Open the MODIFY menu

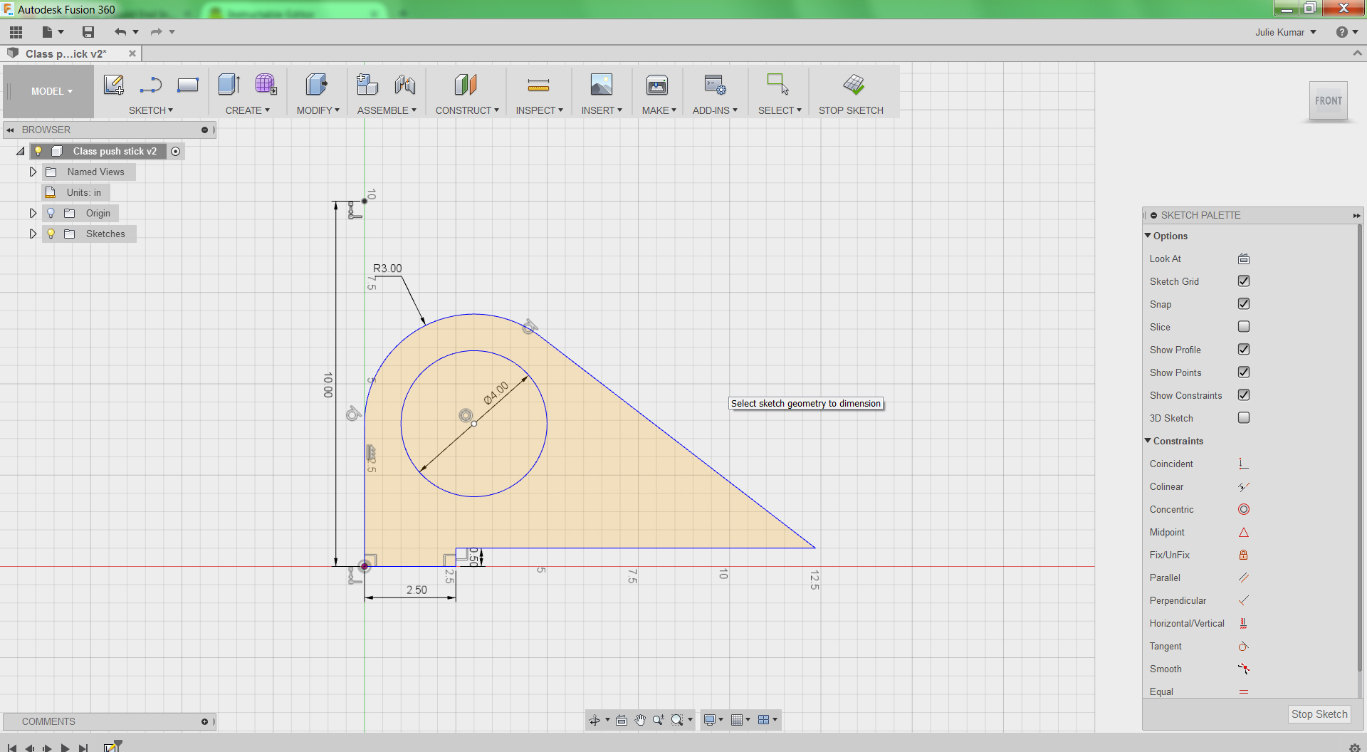(x=318, y=110)
